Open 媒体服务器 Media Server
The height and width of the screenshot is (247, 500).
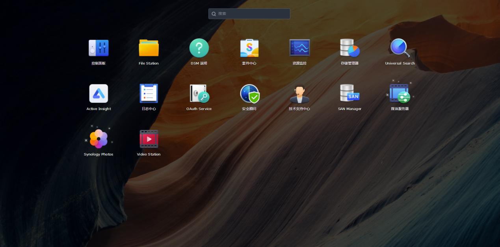(400, 93)
